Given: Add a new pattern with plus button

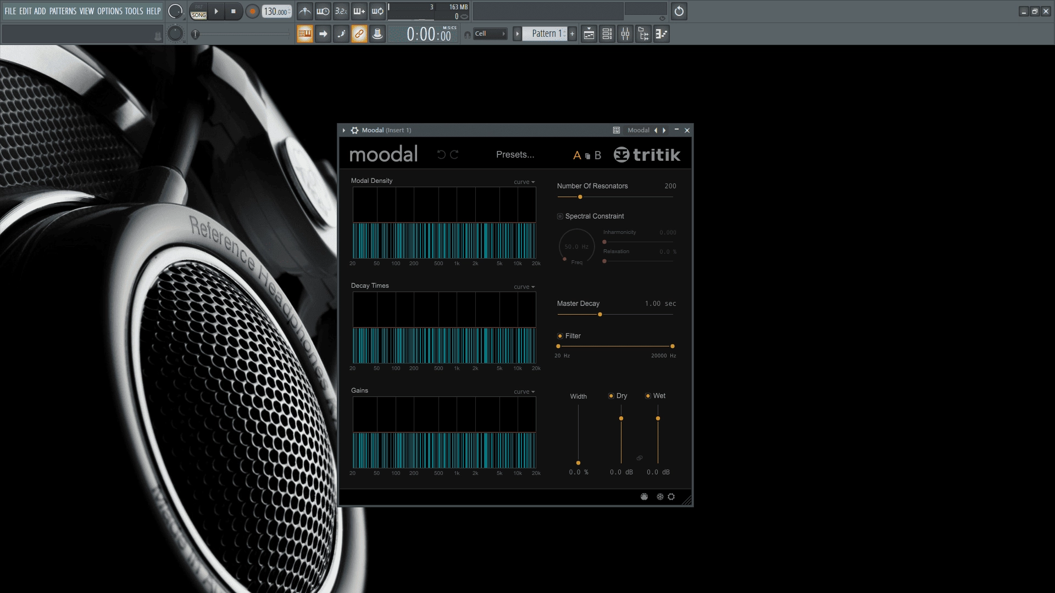Looking at the screenshot, I should (572, 34).
